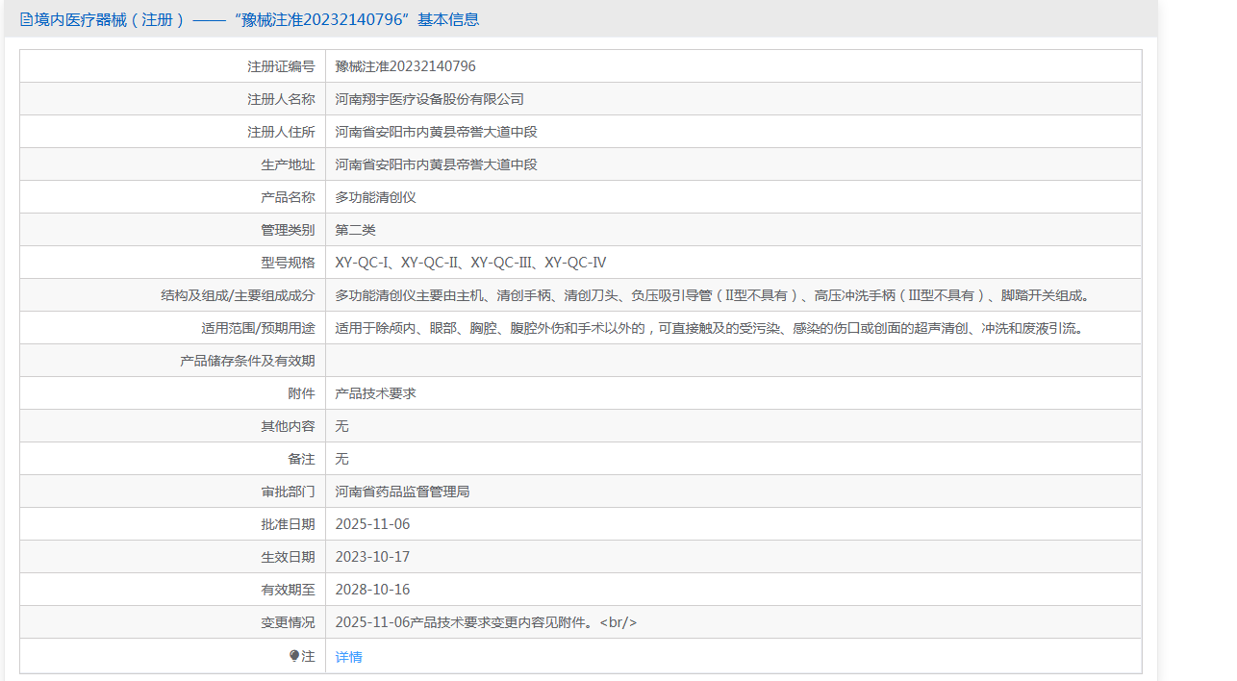
Task: Click approval date 2025-11-06
Action: (372, 524)
